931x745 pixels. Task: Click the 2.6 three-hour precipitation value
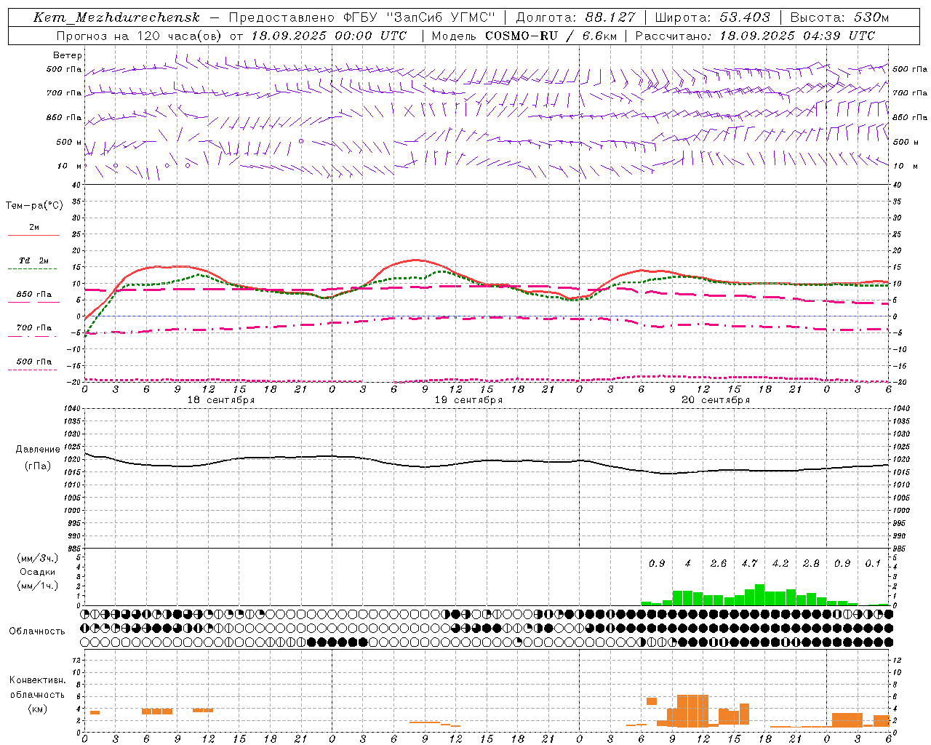719,563
